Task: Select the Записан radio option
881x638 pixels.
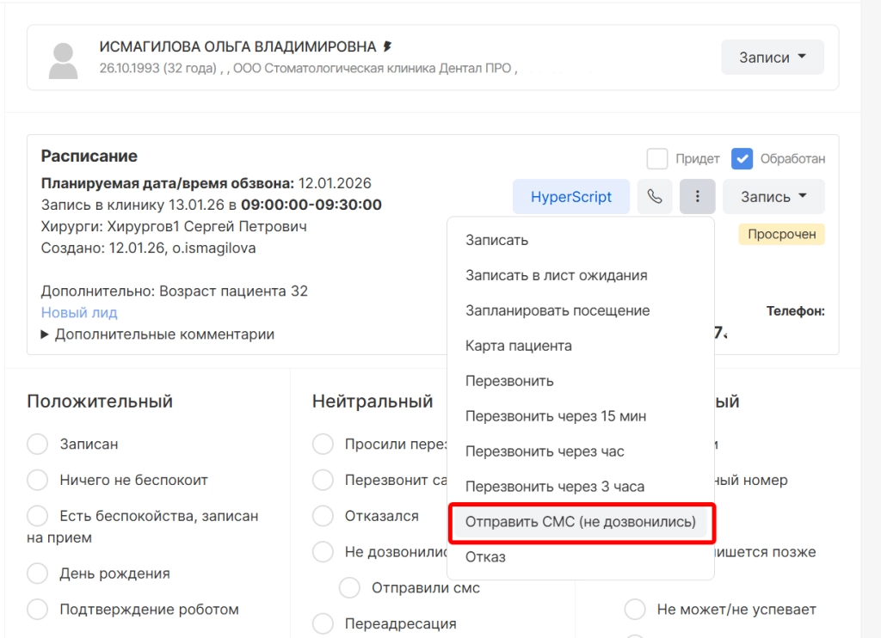Action: 38,445
